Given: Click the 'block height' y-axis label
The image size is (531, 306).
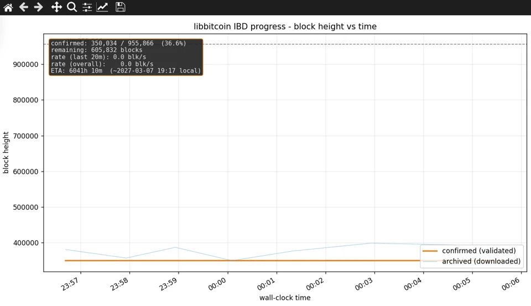Looking at the screenshot, I should 6,153.
